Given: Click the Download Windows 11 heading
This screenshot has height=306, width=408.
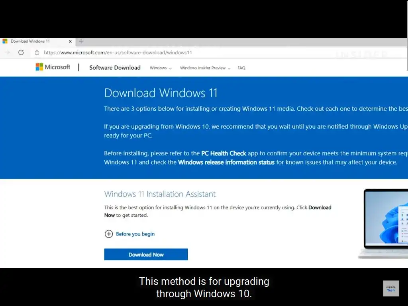Looking at the screenshot, I should click(x=161, y=93).
